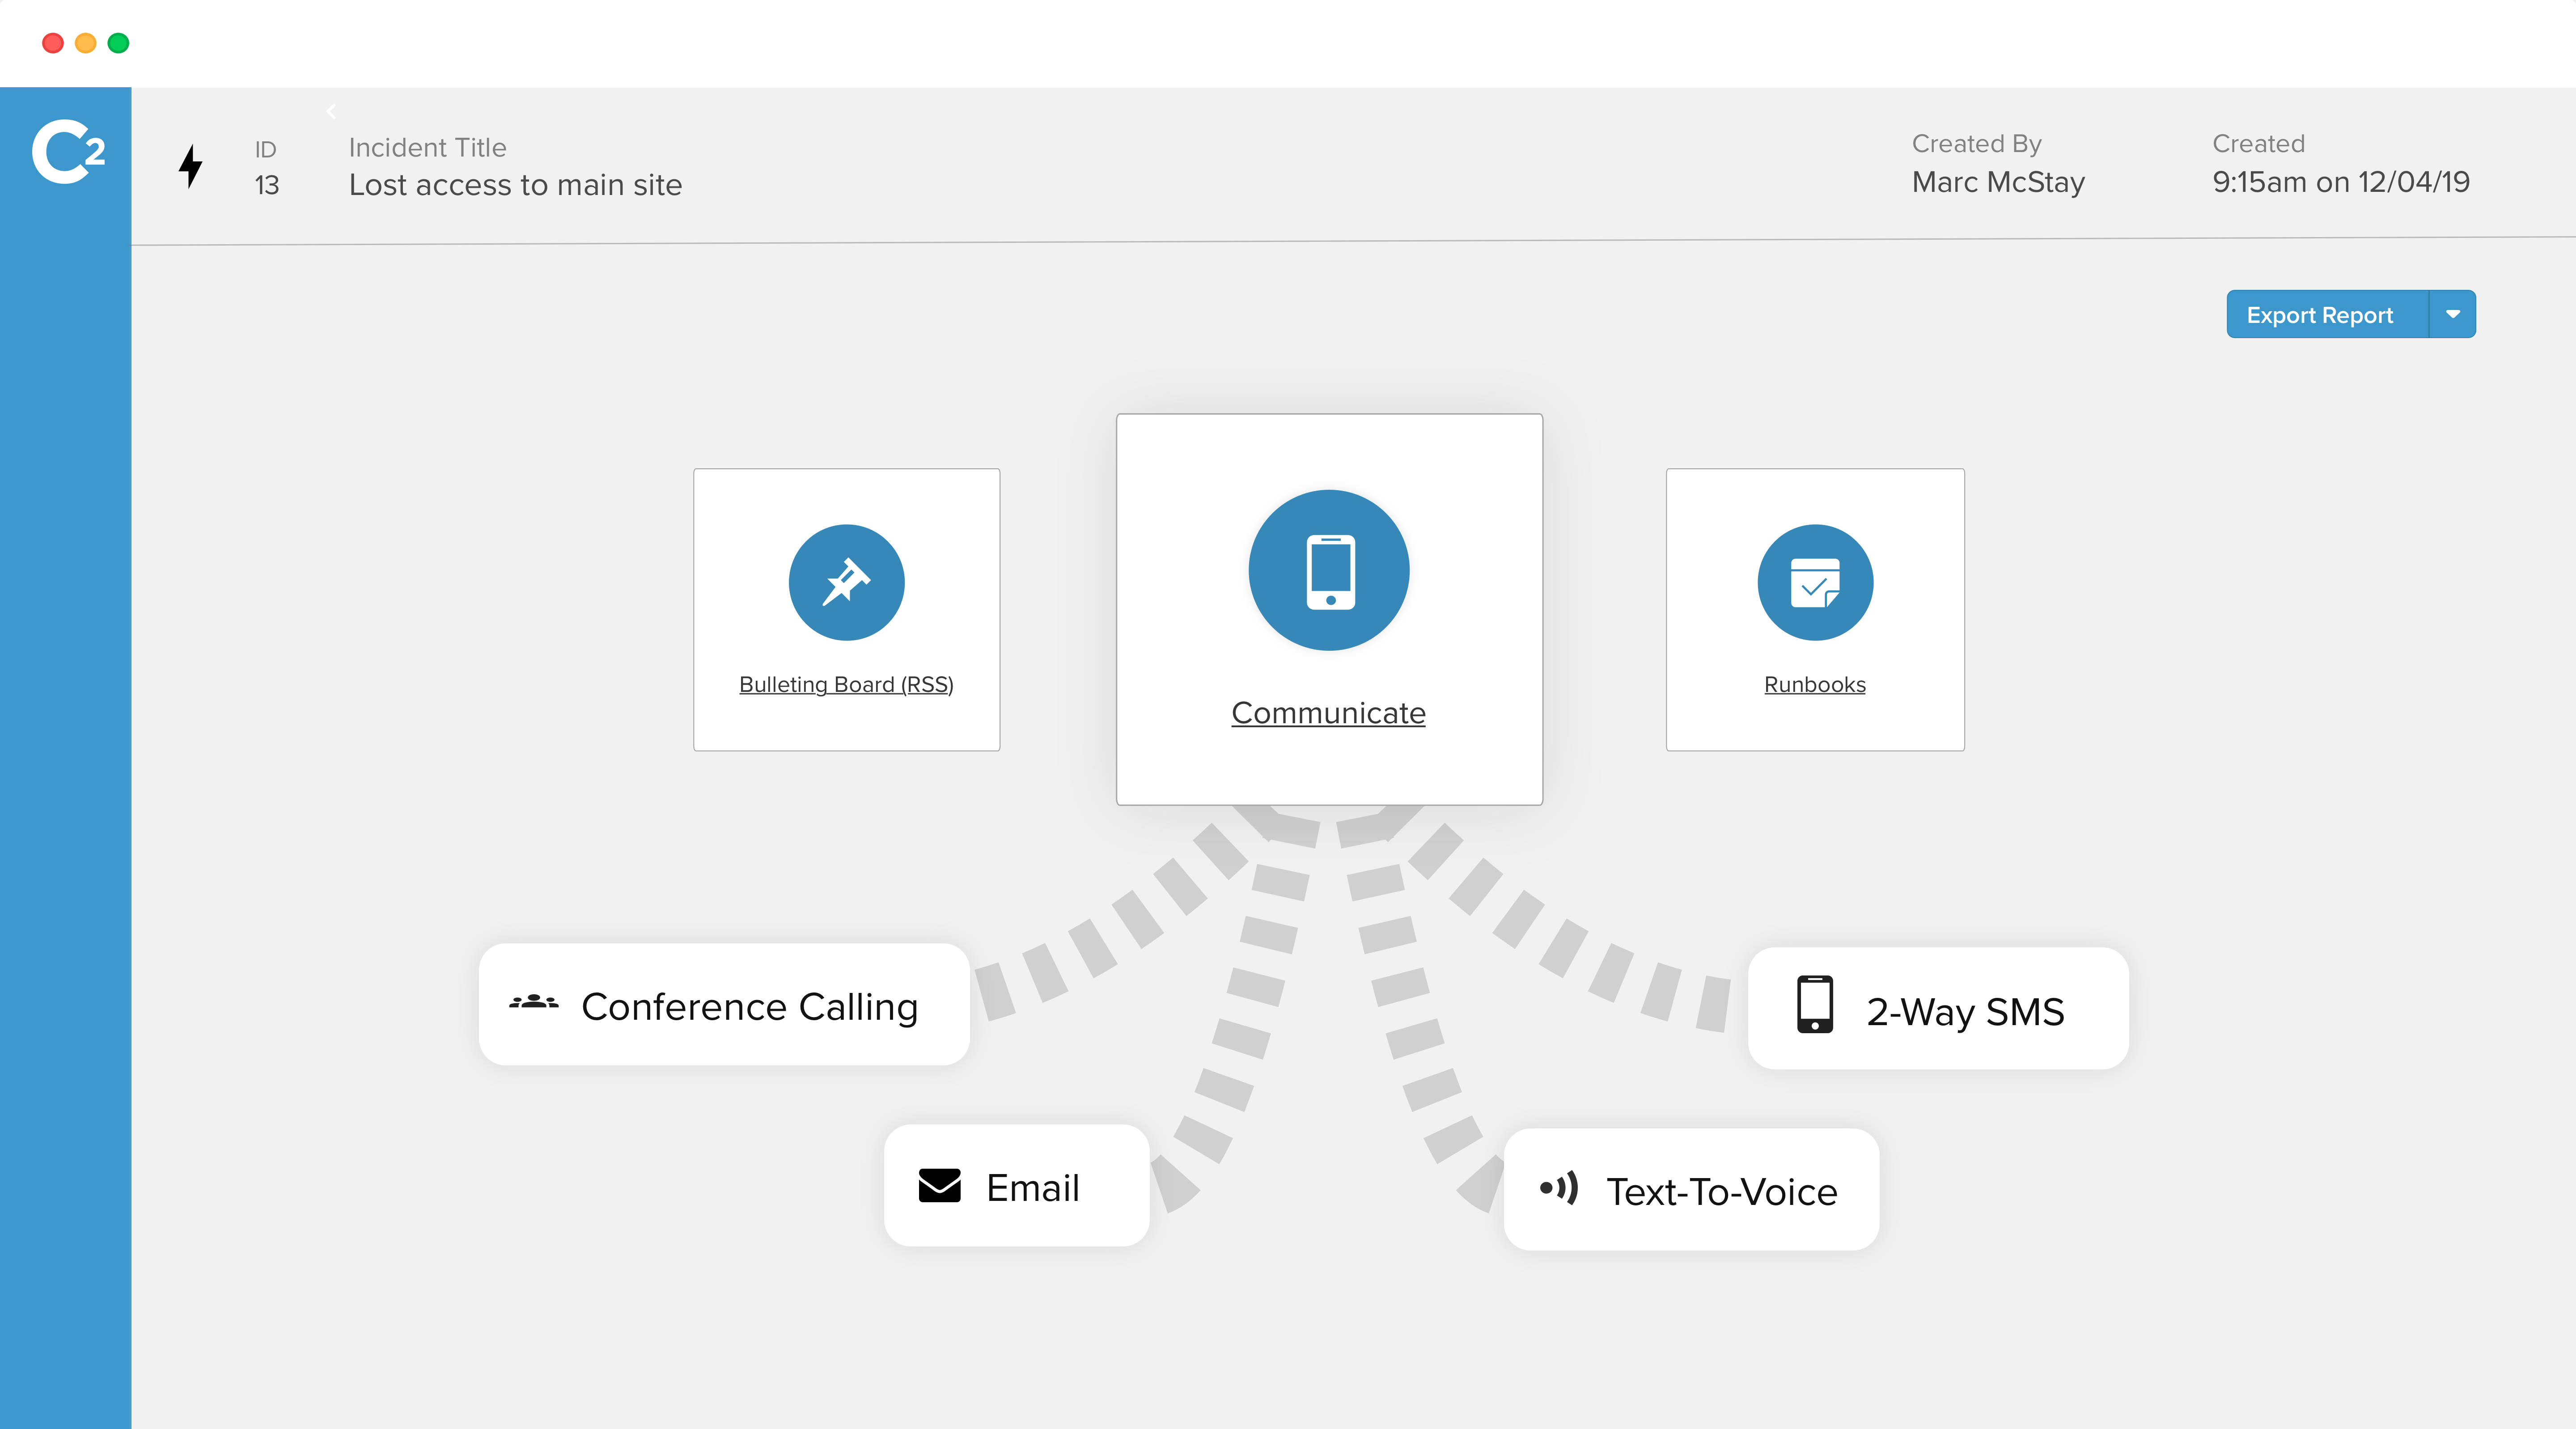2576x1429 pixels.
Task: Select the Text-To-Voice option label
Action: coord(1721,1192)
